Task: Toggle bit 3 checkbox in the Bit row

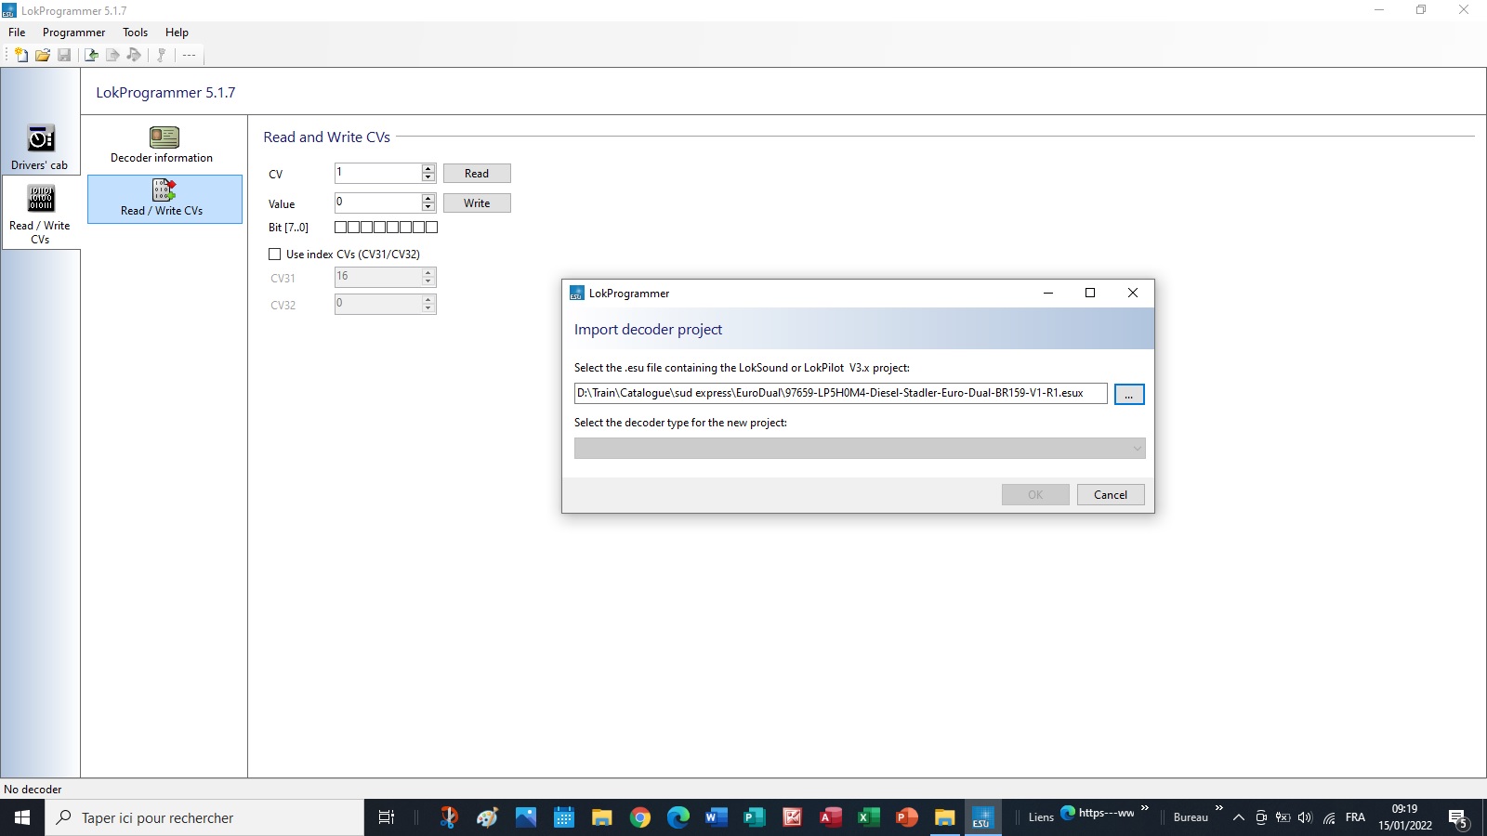Action: [x=392, y=227]
